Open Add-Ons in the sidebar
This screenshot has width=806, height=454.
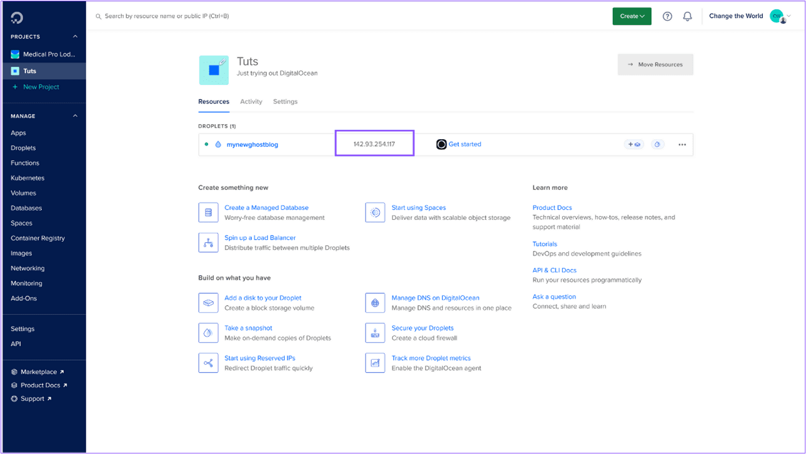click(24, 298)
